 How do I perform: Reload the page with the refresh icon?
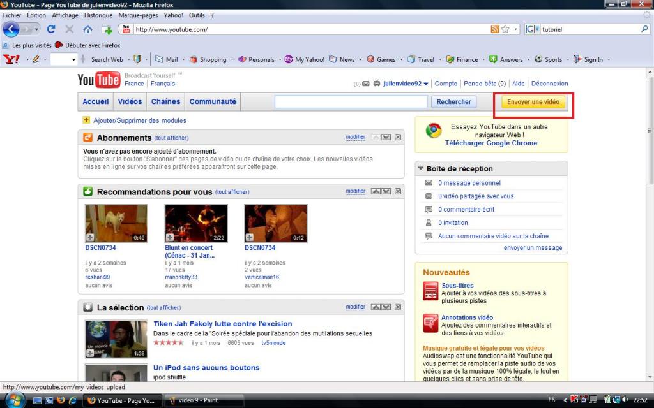[51, 29]
